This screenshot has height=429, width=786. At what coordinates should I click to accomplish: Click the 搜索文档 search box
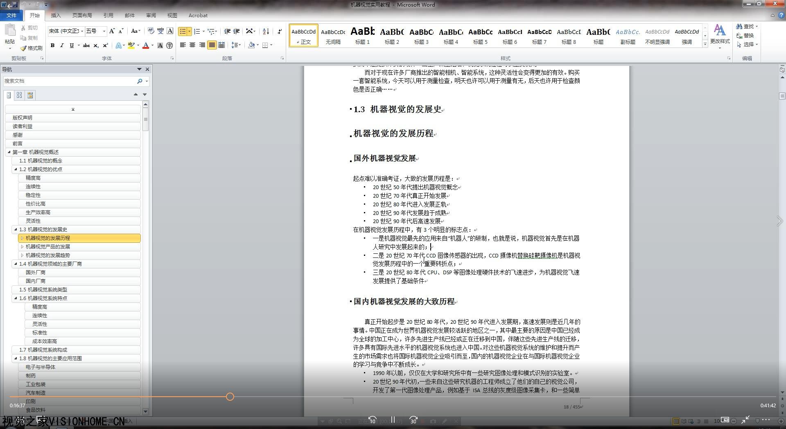[70, 81]
